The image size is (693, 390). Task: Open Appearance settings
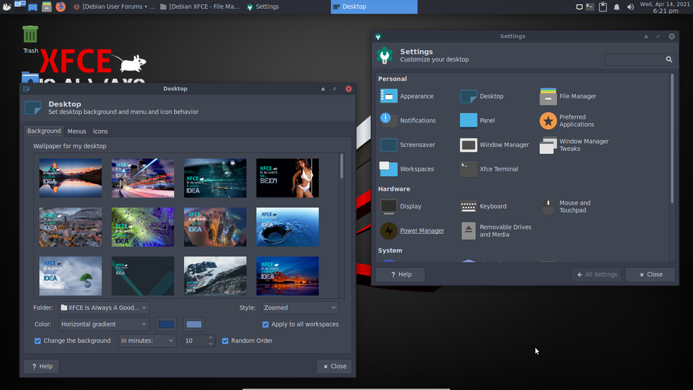click(x=407, y=96)
